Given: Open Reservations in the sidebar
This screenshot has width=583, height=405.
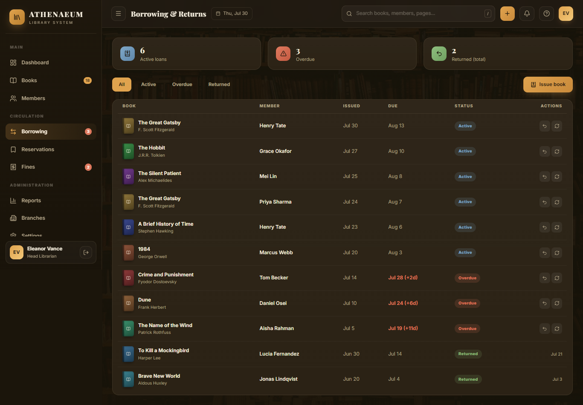Looking at the screenshot, I should [51, 149].
